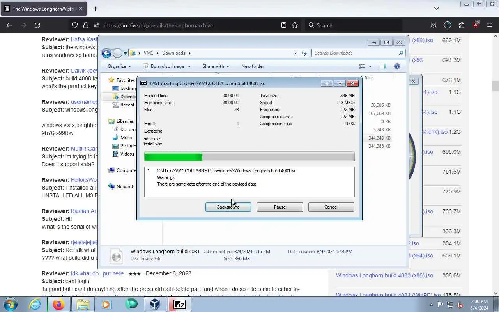Open Windows Longhorn build 4083 (x86).iso link

(384, 275)
